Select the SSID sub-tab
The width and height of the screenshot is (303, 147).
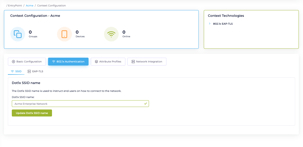[16, 71]
